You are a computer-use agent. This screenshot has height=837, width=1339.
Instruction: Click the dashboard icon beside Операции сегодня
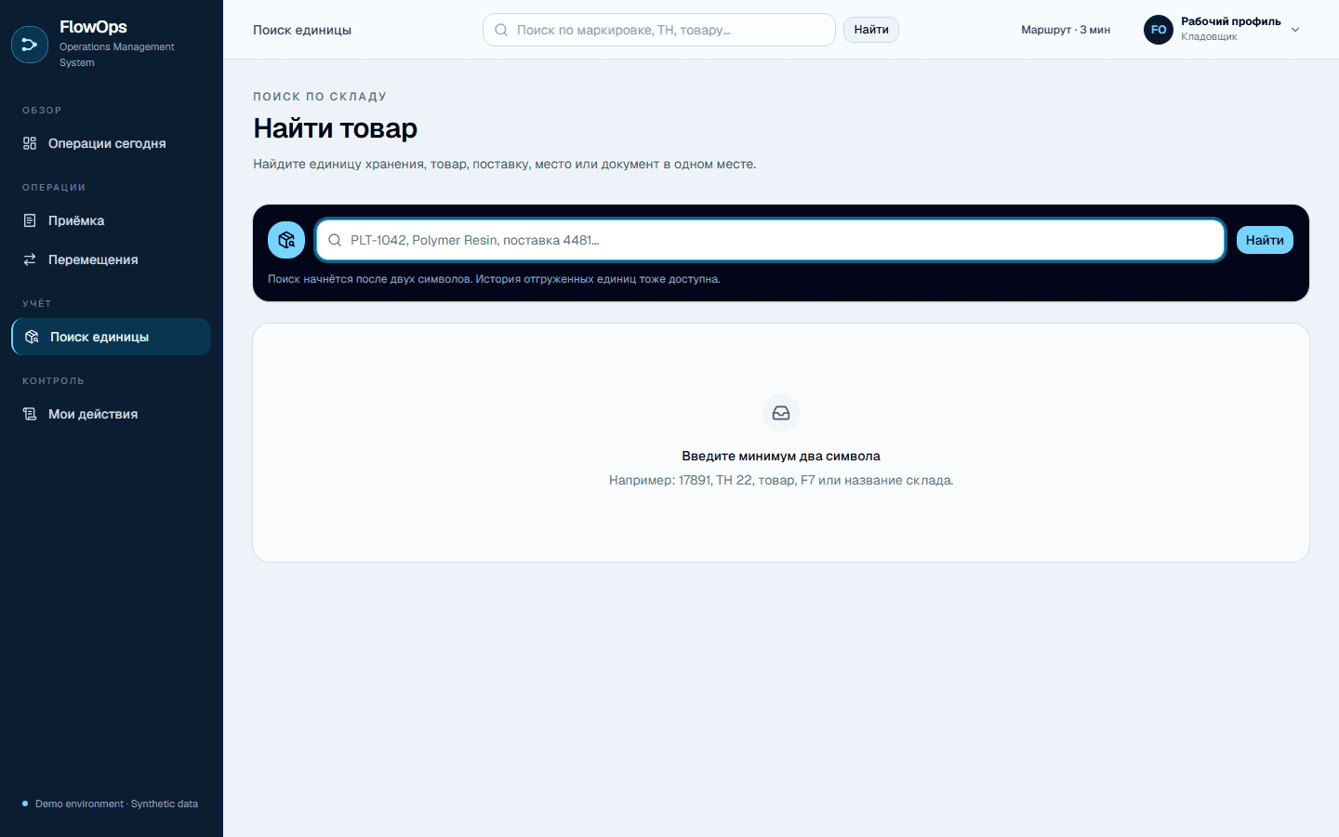coord(30,143)
